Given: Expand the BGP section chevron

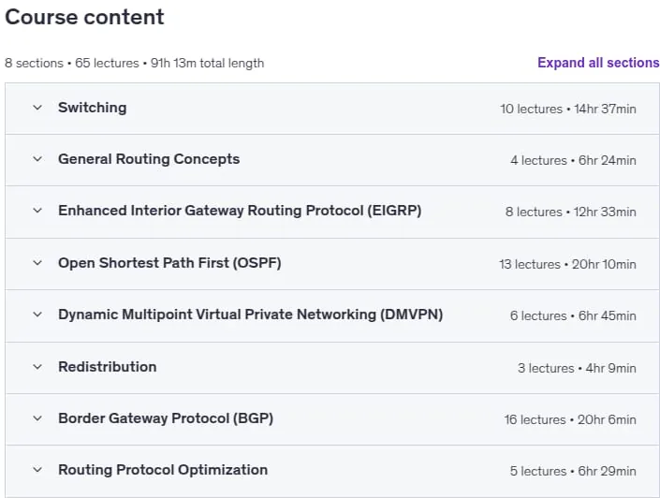Looking at the screenshot, I should (37, 418).
